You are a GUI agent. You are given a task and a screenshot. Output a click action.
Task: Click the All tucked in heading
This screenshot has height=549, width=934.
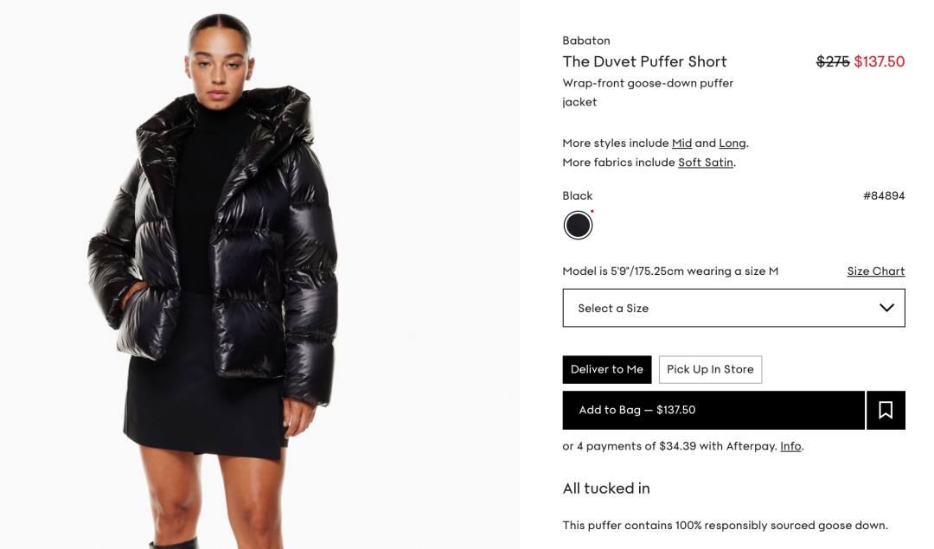(x=606, y=488)
